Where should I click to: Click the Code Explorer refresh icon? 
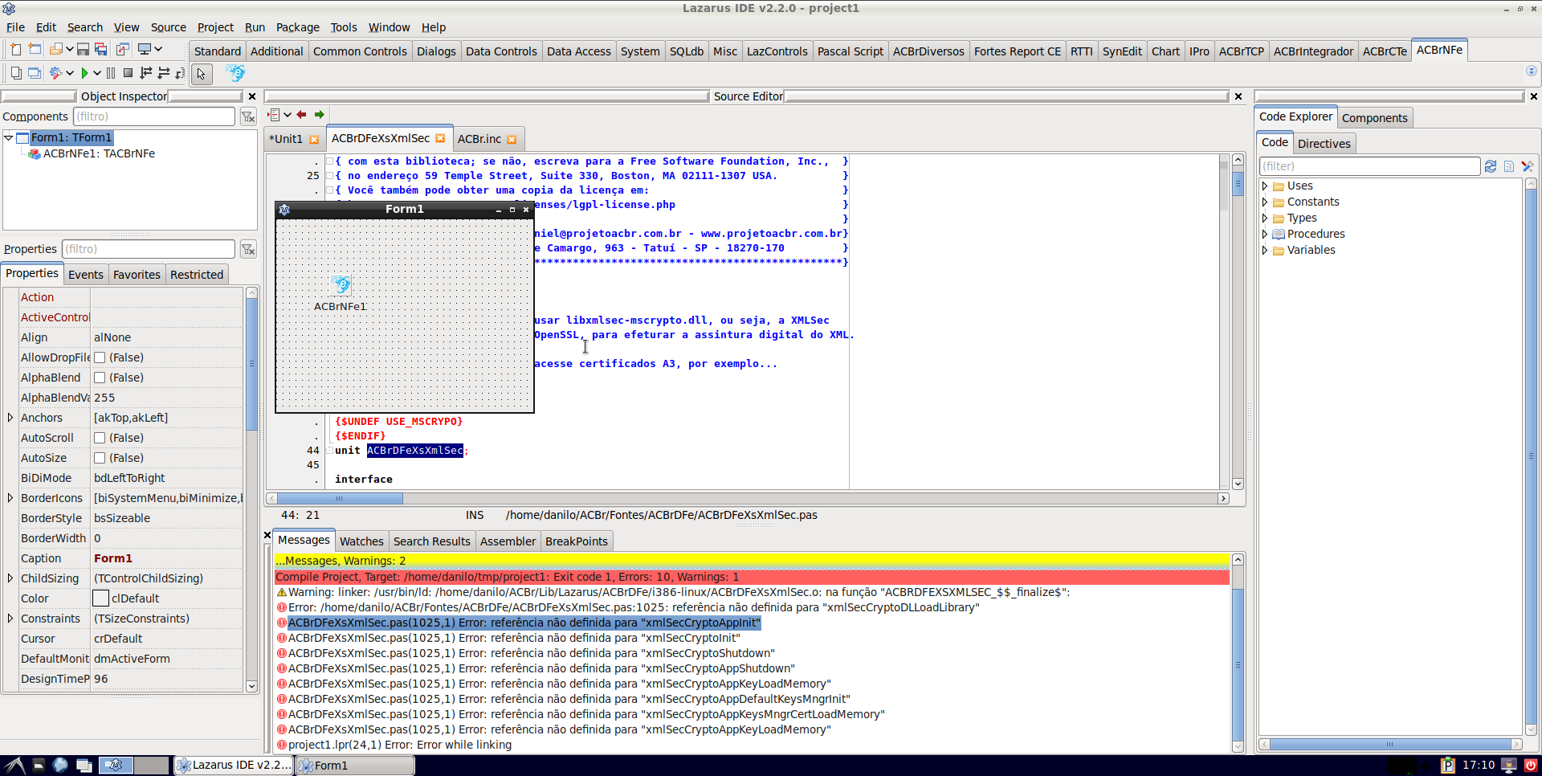[x=1491, y=166]
